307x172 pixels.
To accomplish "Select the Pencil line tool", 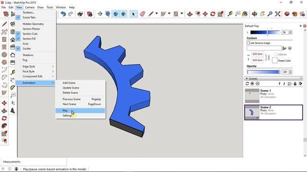I will (x=151, y=14).
